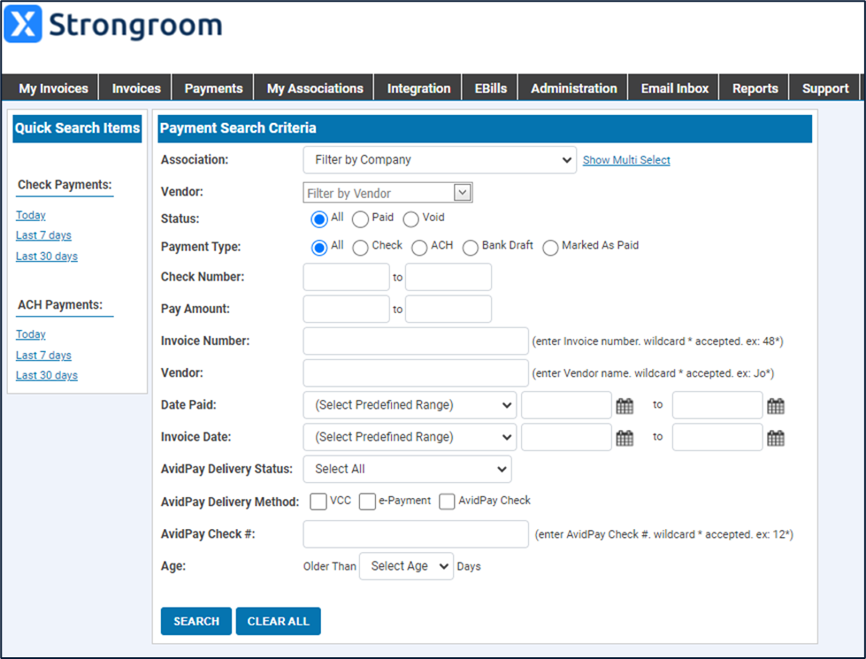Open Check Payments Last 7 days link
Viewport: 866px width, 659px height.
(x=43, y=235)
